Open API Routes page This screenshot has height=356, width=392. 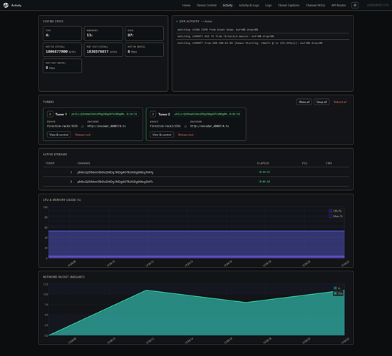(x=339, y=5)
